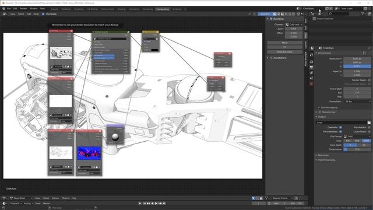373x210 pixels.
Task: Open the Tool properties tab icon
Action: coord(311,55)
